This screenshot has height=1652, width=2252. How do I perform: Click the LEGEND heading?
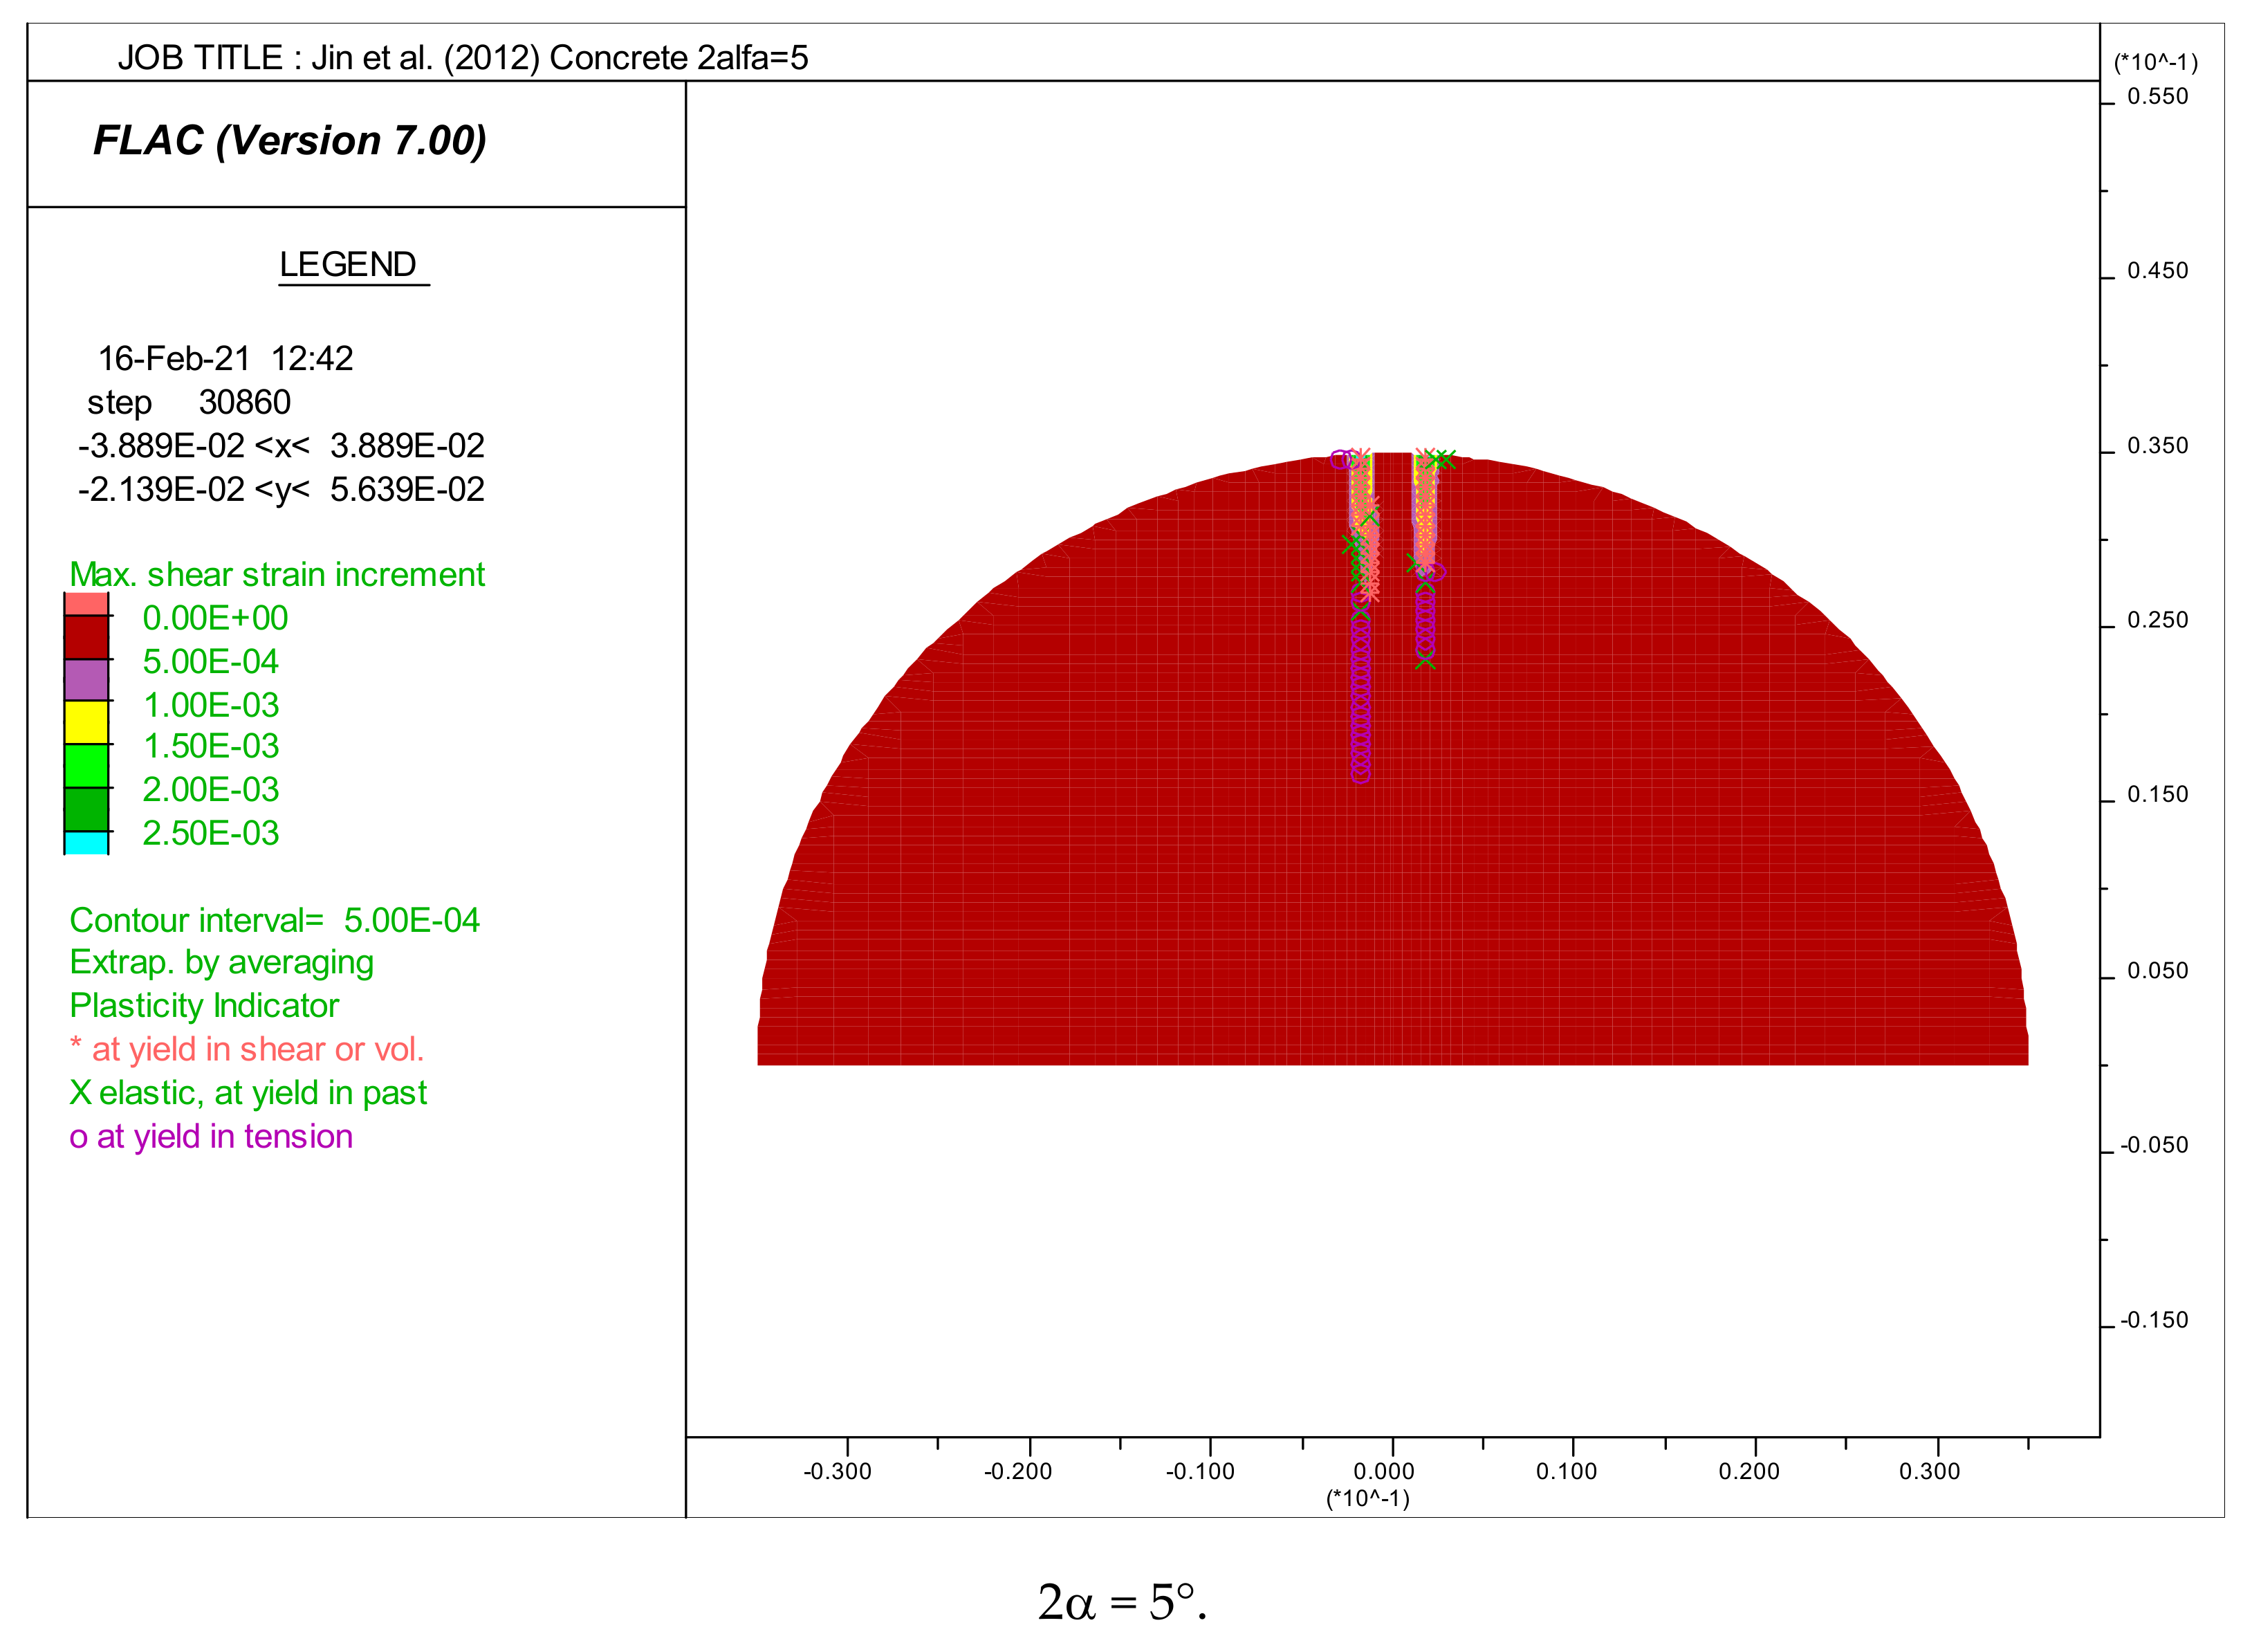click(x=348, y=265)
